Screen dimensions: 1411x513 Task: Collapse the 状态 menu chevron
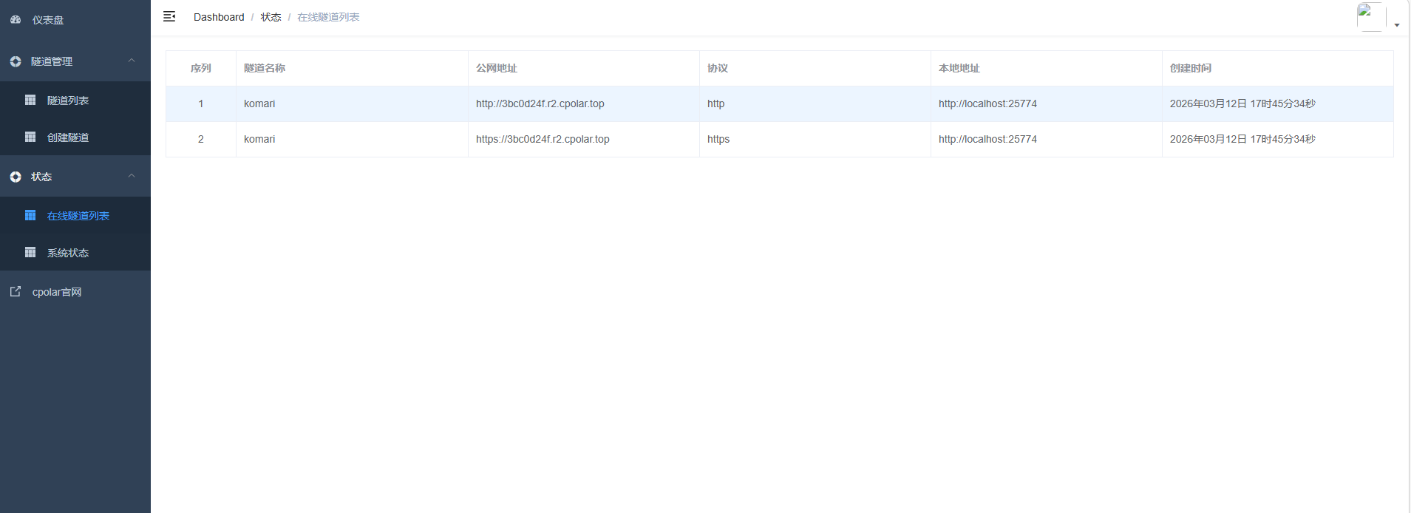pos(132,176)
